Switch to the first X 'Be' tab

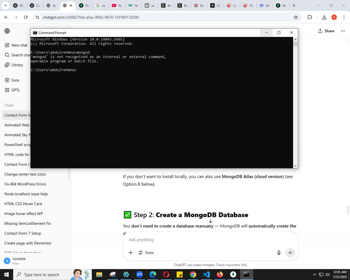click(x=166, y=5)
